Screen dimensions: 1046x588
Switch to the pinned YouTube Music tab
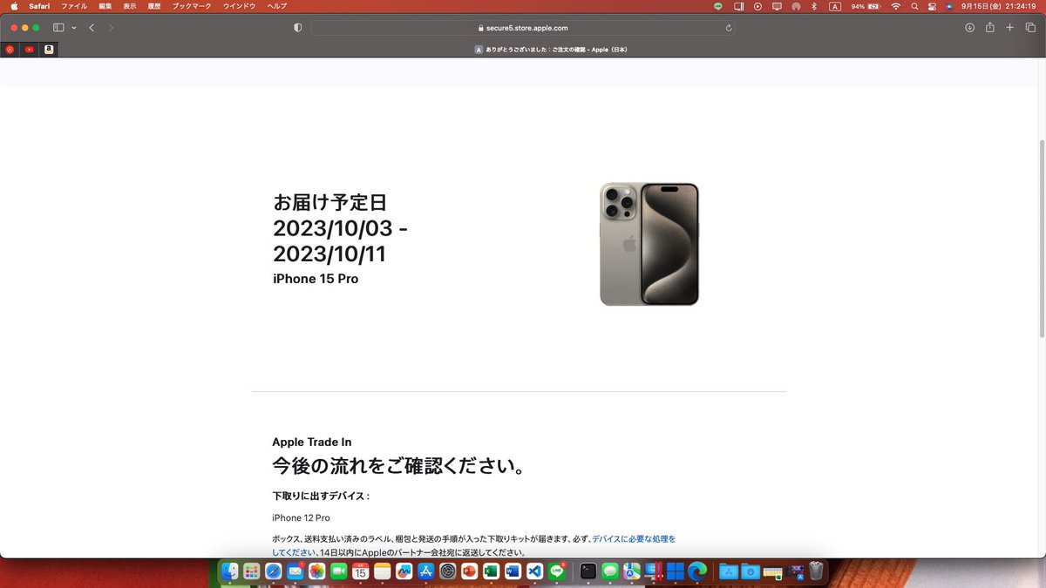pyautogui.click(x=10, y=50)
